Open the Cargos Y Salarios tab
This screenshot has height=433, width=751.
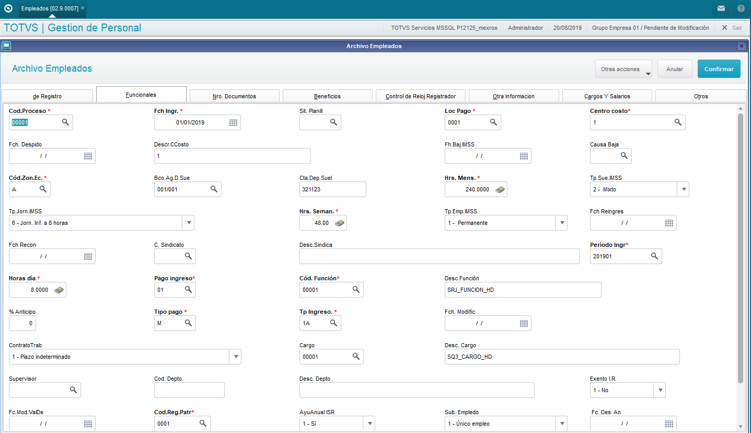pos(607,96)
